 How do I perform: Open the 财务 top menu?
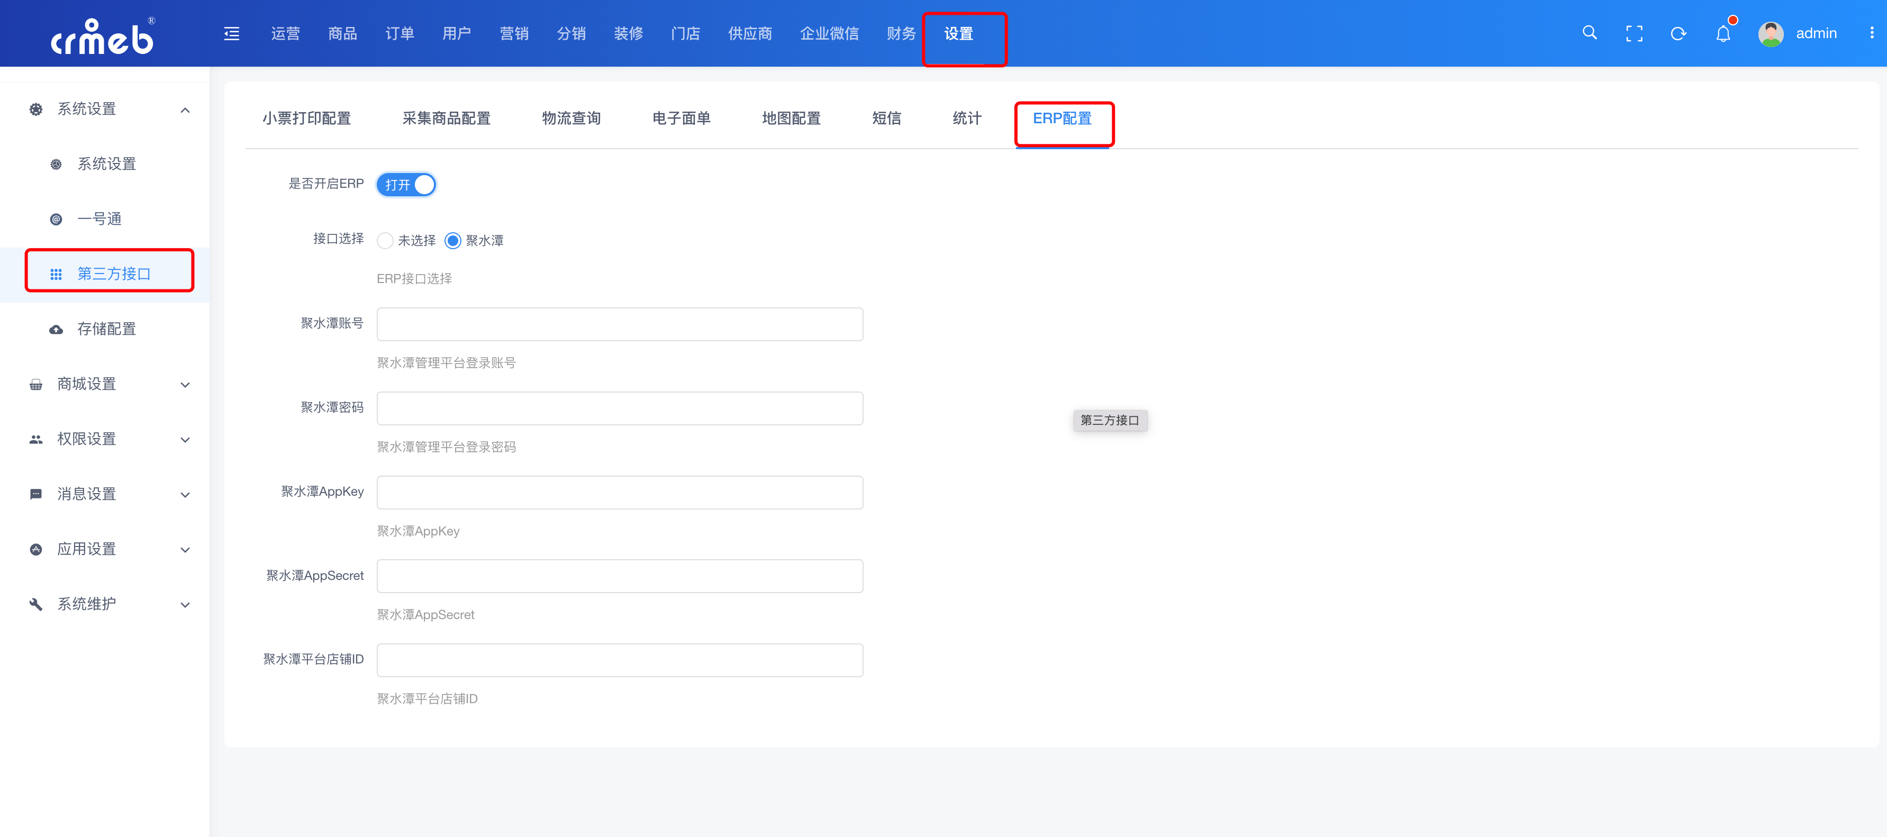click(x=901, y=34)
